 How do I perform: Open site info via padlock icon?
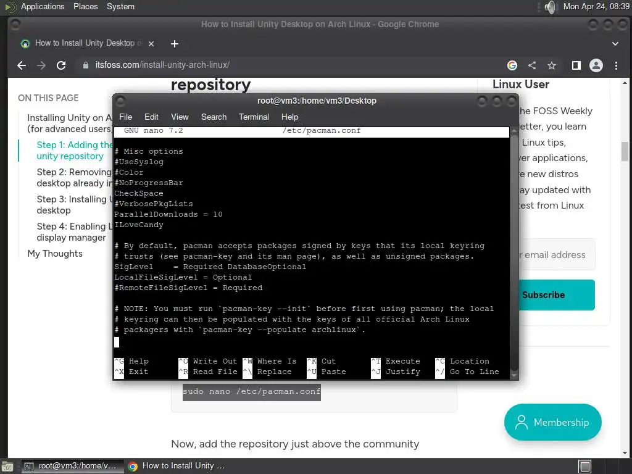pos(85,65)
